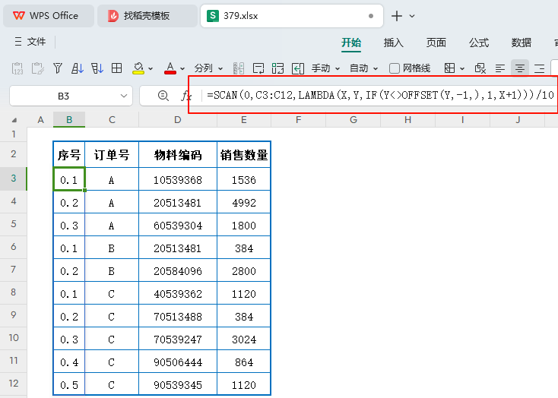Select cell containing 864
558x398 pixels.
click(244, 362)
